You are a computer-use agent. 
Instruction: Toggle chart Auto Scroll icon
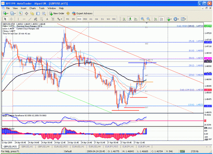(x=155, y=19)
